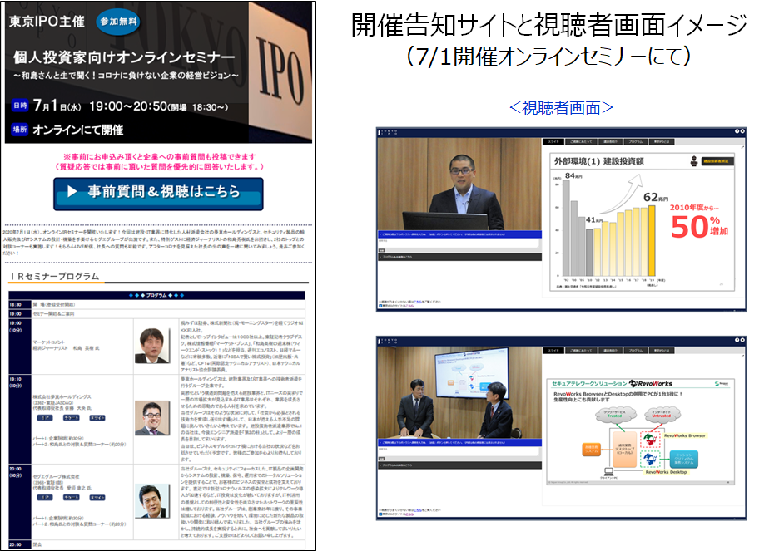The width and height of the screenshot is (784, 551).
Task: Submit question button in RevoWorks slide viewer
Action: point(381,459)
